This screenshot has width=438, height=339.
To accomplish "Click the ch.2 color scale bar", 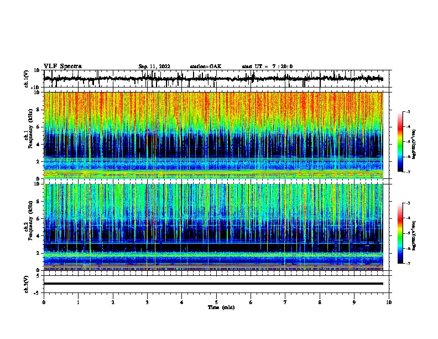I will (x=400, y=233).
